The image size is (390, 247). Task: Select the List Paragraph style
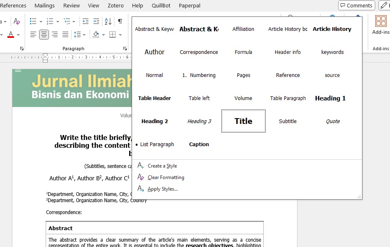[154, 144]
